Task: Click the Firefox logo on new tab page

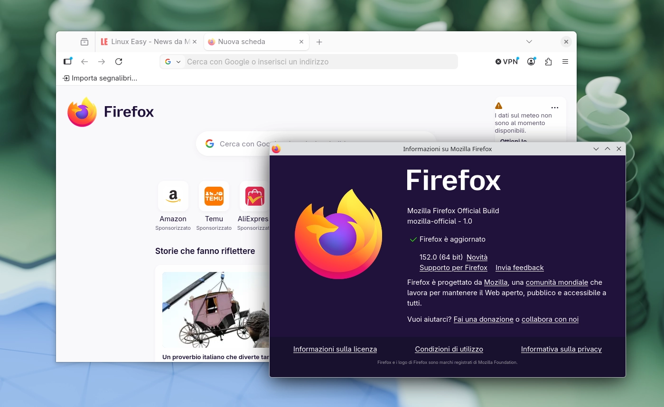Action: pyautogui.click(x=111, y=112)
